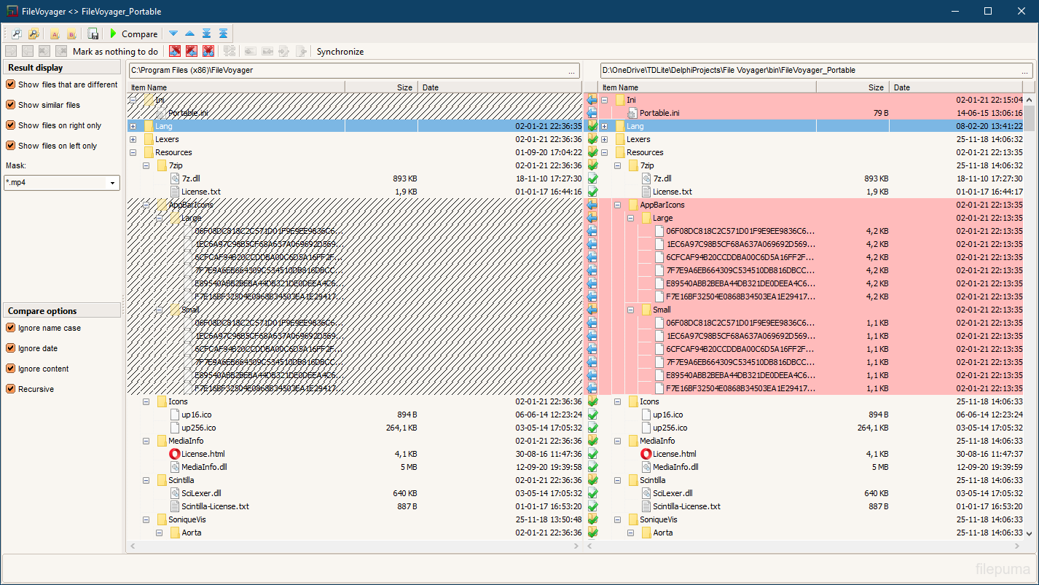Screen dimensions: 1039x585
Task: Click the folder B selection icon
Action: click(71, 34)
